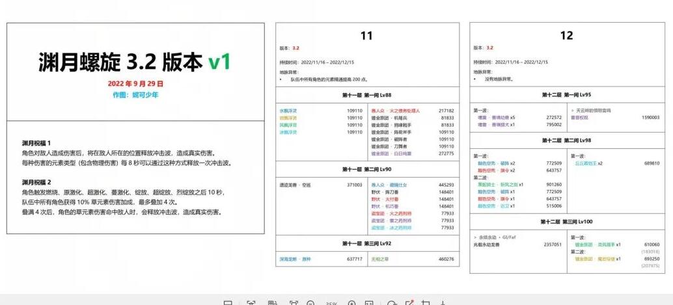
Task: Click the HP value 460276
Action: (446, 259)
